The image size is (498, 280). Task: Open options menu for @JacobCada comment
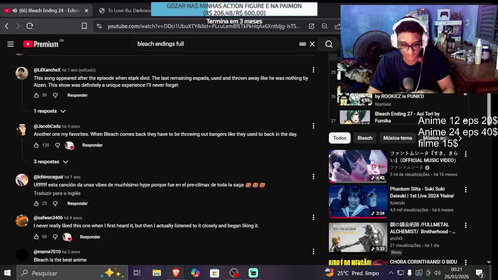point(313,126)
